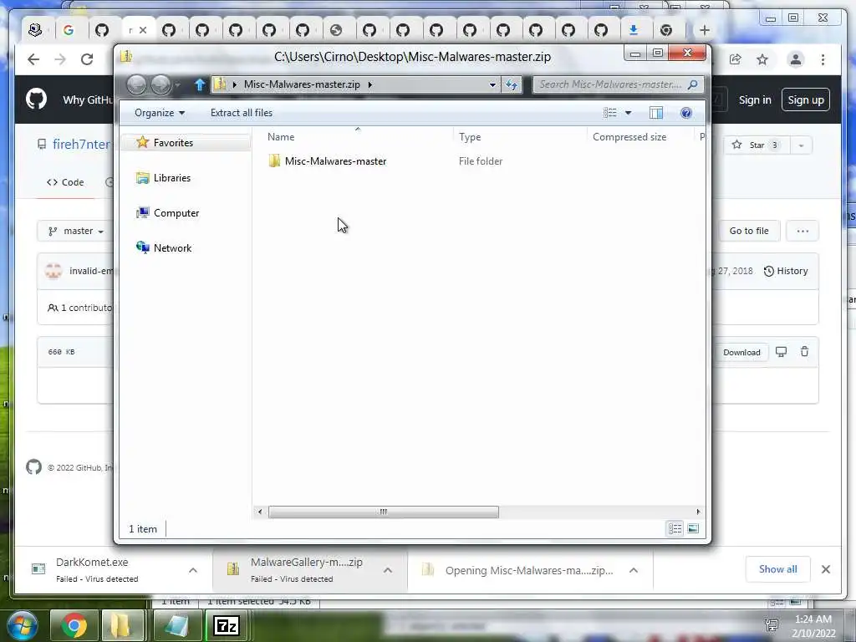Click Sign in on GitHub
Screen dimensions: 856x642
[x=755, y=100]
